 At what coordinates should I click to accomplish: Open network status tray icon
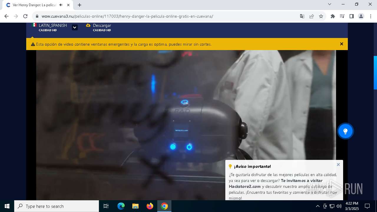coord(332,206)
